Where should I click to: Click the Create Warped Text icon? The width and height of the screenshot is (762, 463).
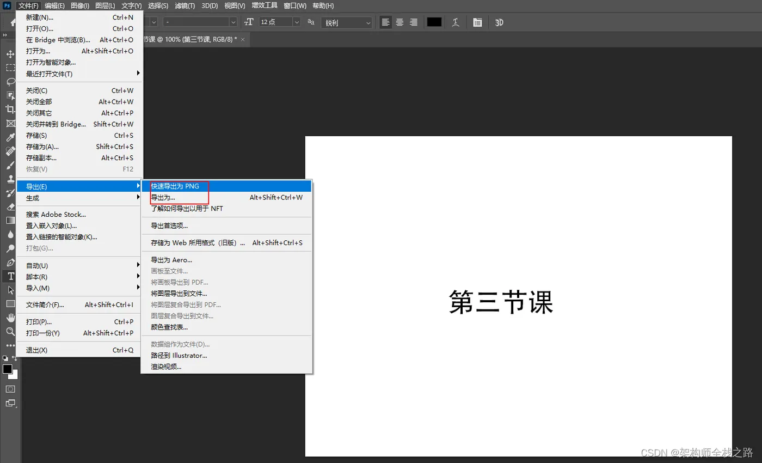456,22
